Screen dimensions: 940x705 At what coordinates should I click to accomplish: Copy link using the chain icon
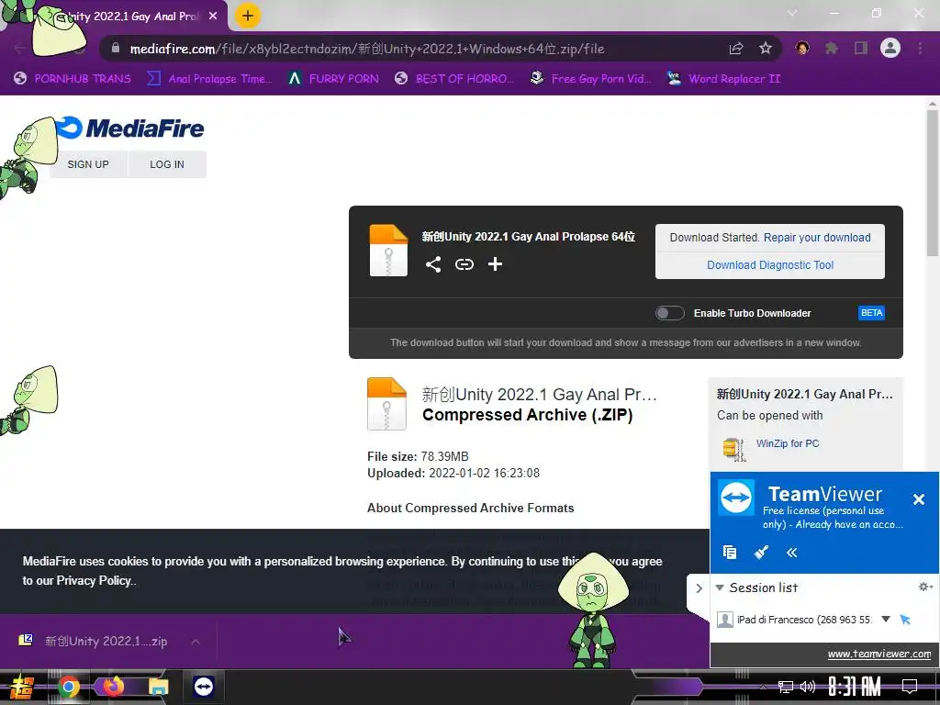[464, 264]
